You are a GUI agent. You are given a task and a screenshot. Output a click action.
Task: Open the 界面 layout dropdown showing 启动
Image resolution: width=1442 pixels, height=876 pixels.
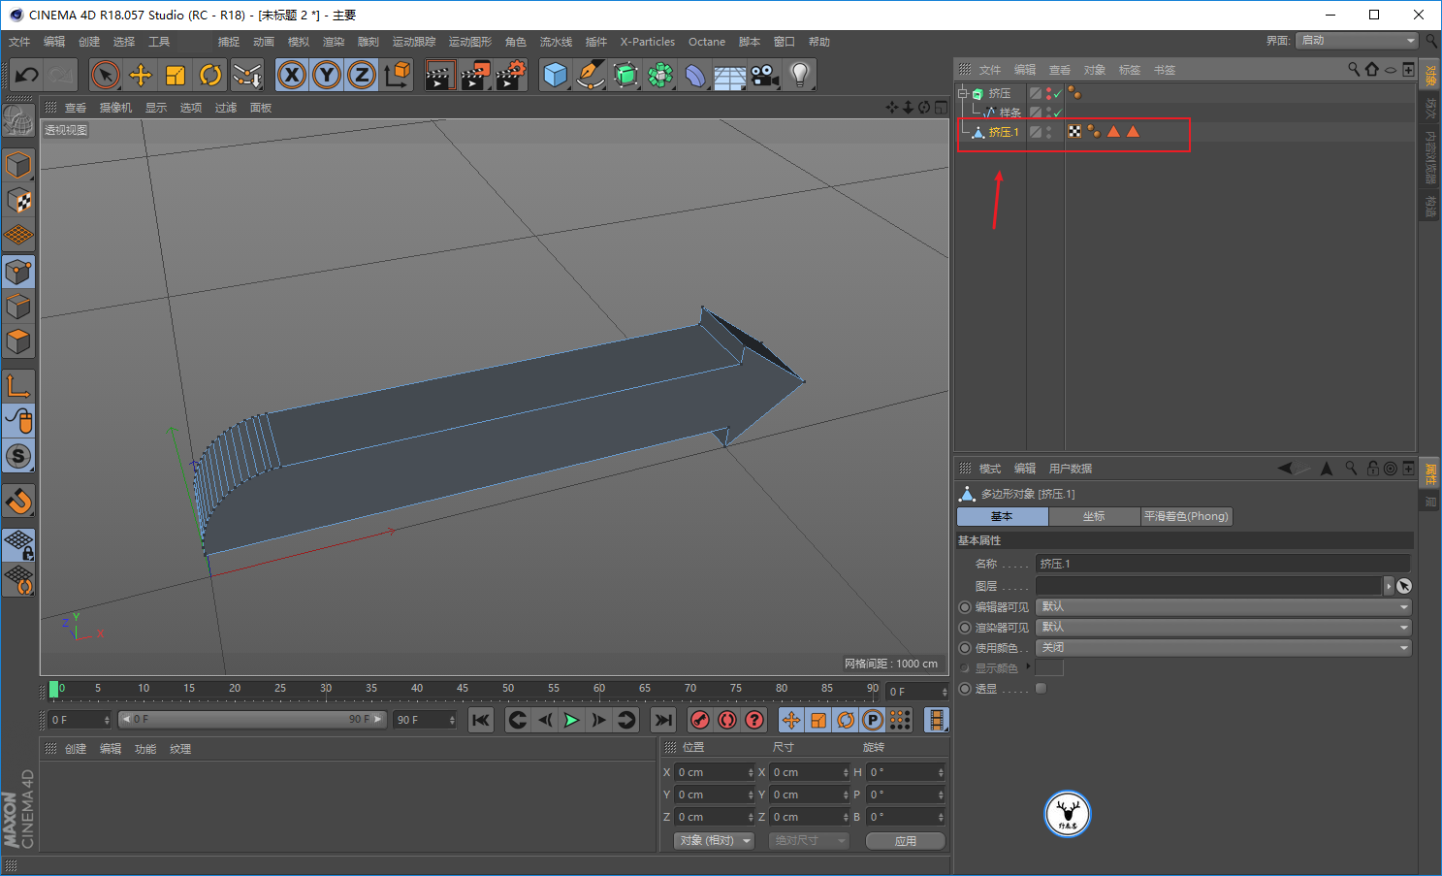1358,41
